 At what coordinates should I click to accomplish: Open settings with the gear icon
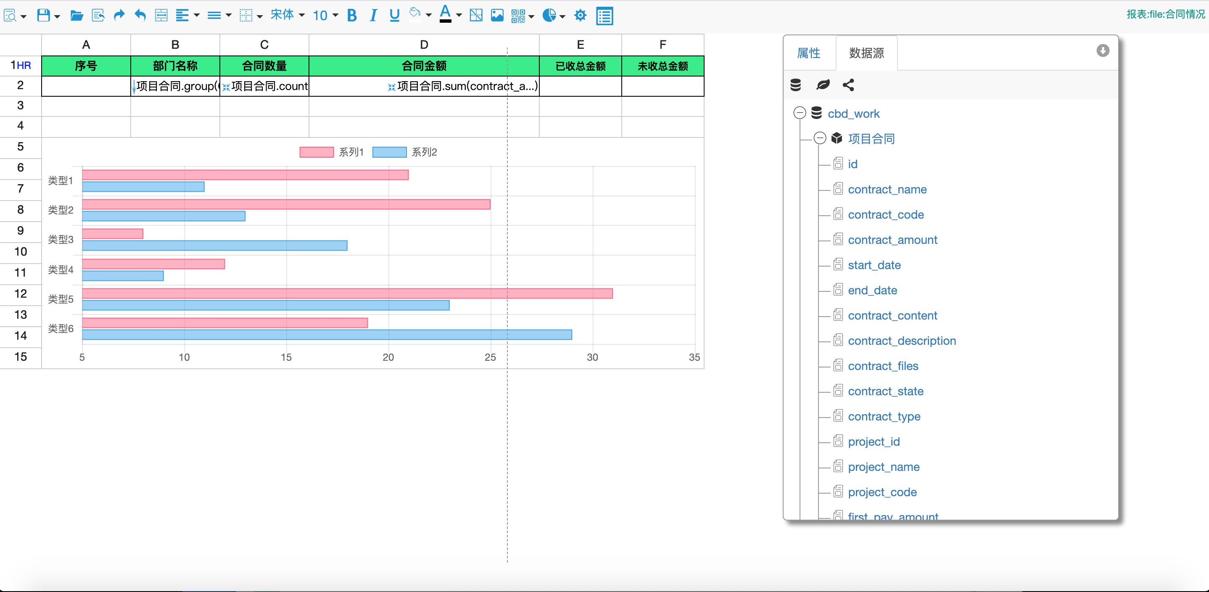point(580,16)
